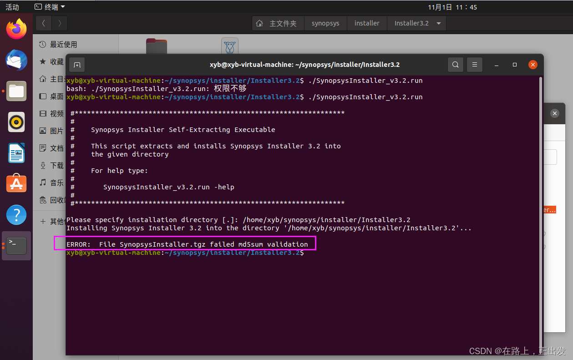Navigate to 主文件夹 in the path bar

point(278,23)
